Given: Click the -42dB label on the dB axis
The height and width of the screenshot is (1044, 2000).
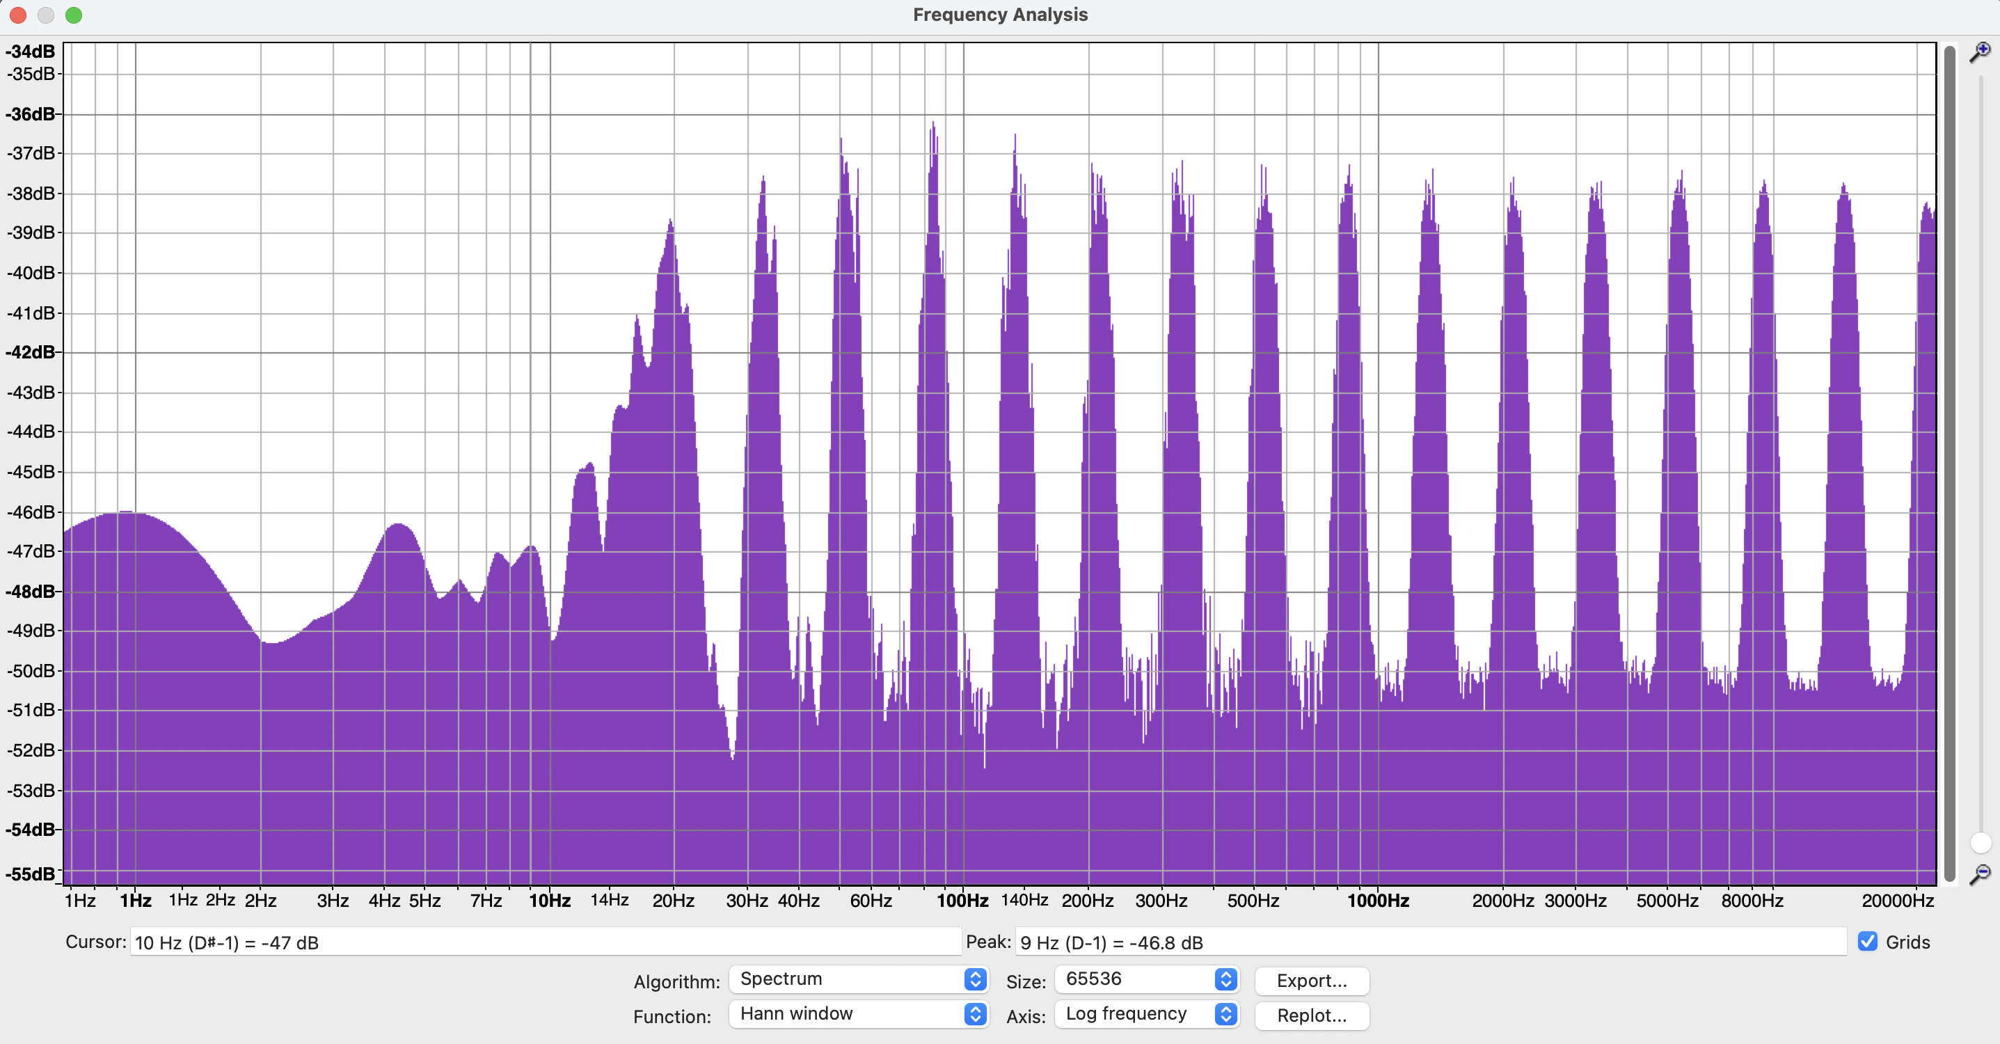Looking at the screenshot, I should point(31,352).
